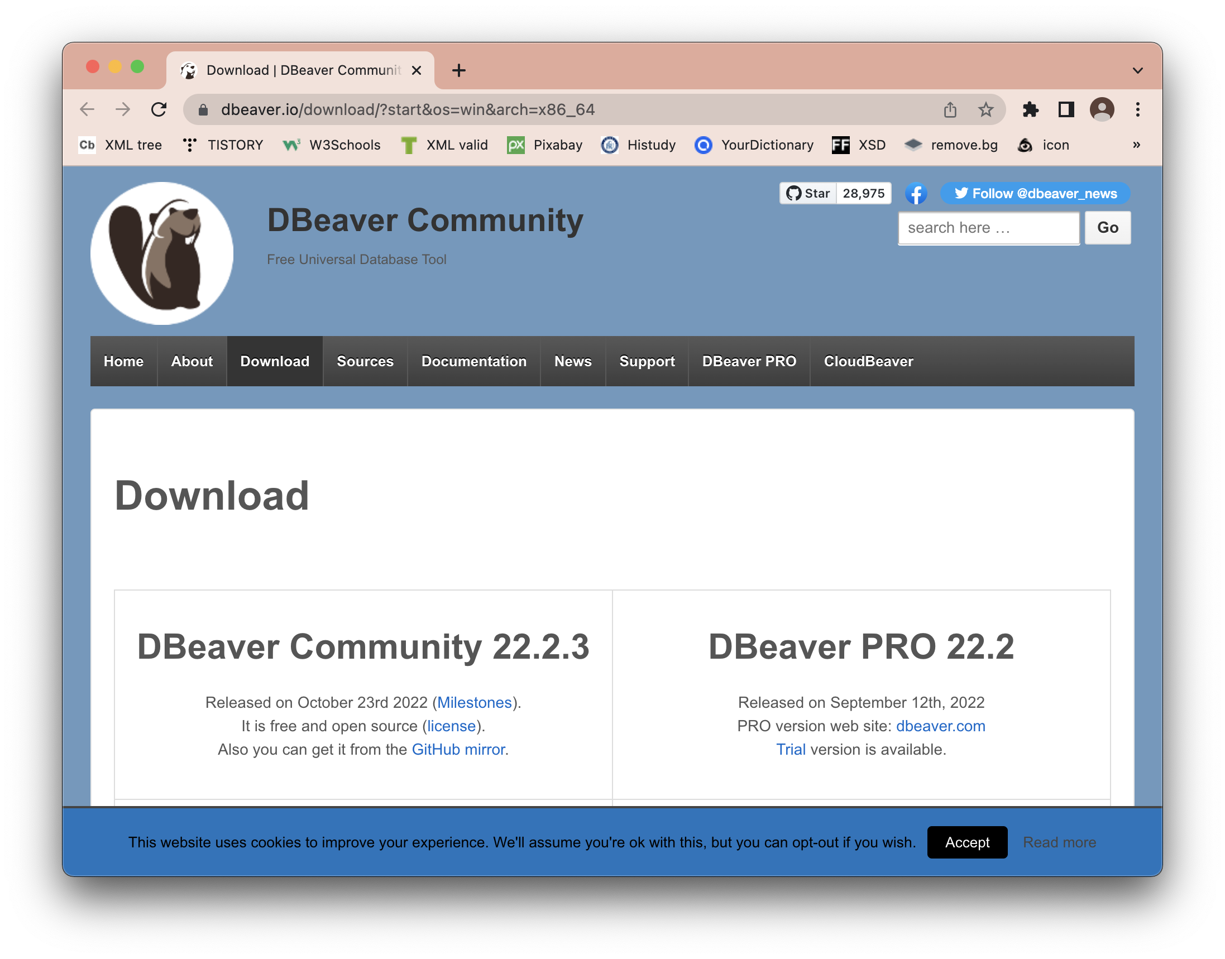Open the Documentation menu item
Image resolution: width=1225 pixels, height=959 pixels.
click(x=474, y=361)
